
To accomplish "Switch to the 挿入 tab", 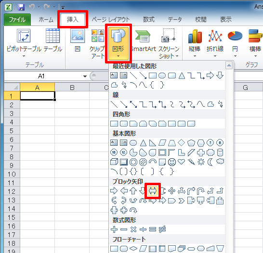I will click(72, 20).
